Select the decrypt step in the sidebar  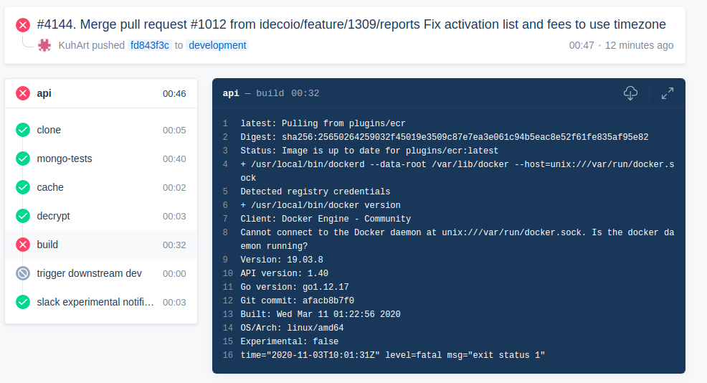click(54, 216)
